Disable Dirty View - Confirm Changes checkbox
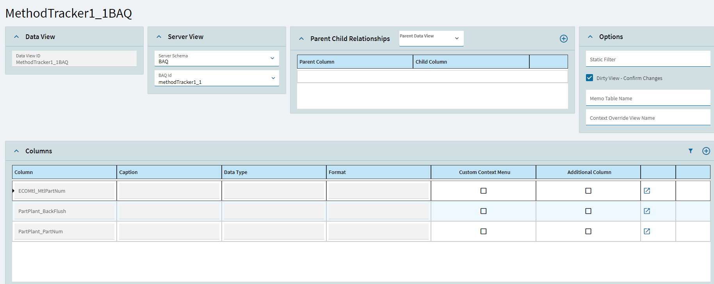 click(x=589, y=78)
